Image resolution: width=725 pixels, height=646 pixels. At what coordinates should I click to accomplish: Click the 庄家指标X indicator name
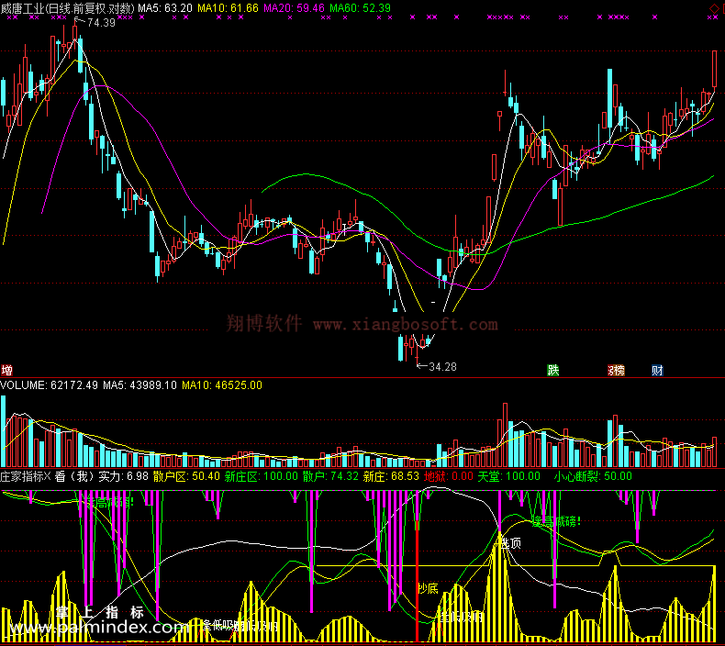tap(26, 476)
